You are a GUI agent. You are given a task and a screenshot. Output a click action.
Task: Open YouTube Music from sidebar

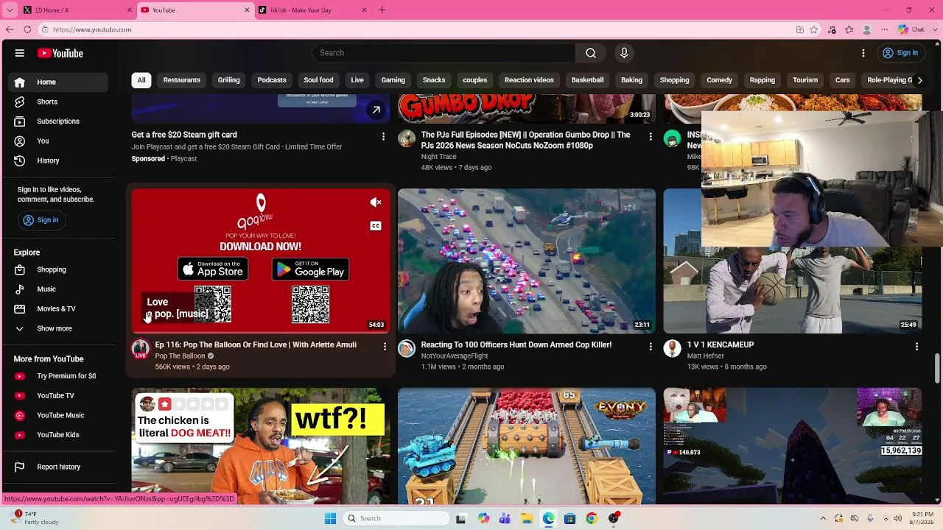click(59, 415)
